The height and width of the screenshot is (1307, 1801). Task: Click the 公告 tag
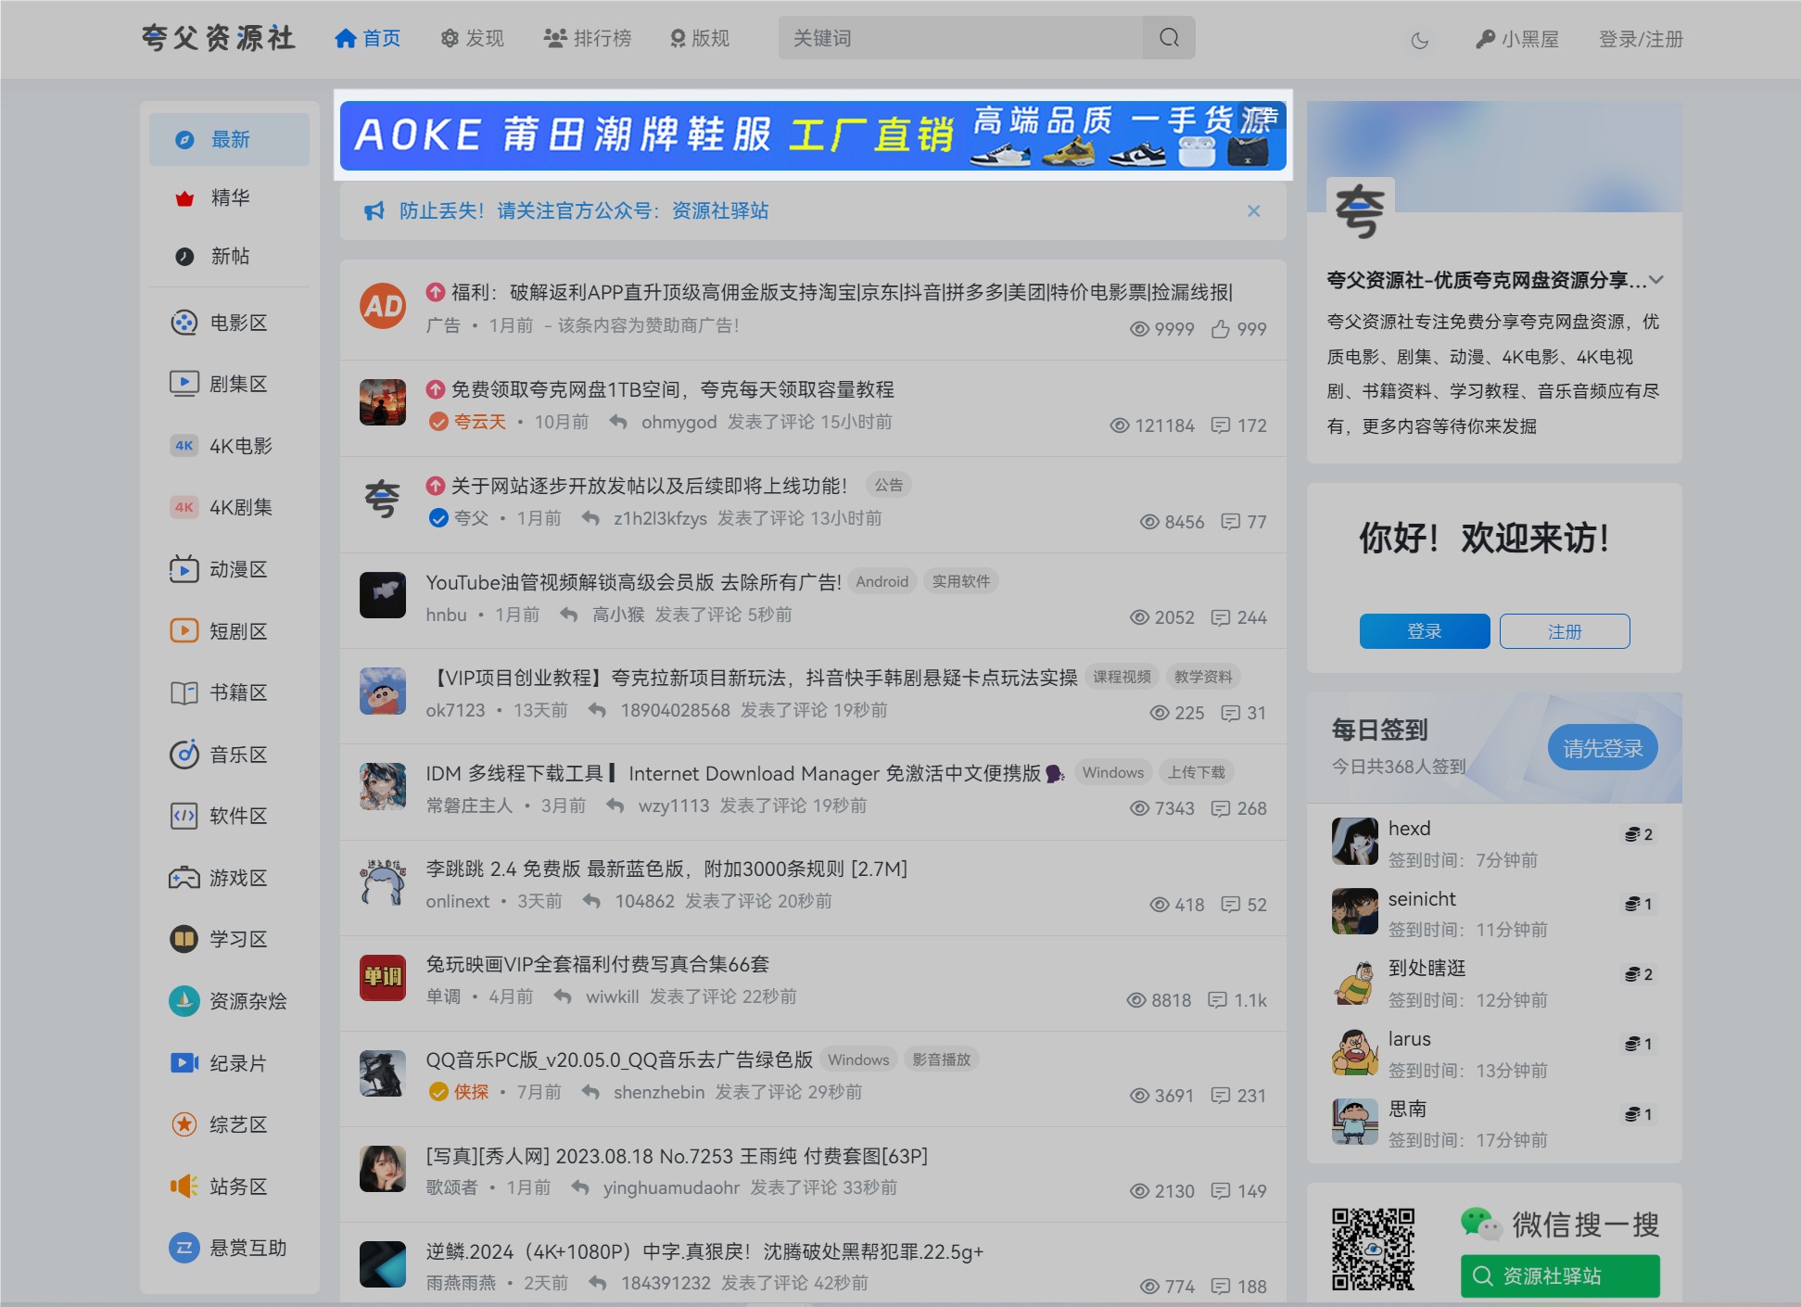tap(888, 485)
